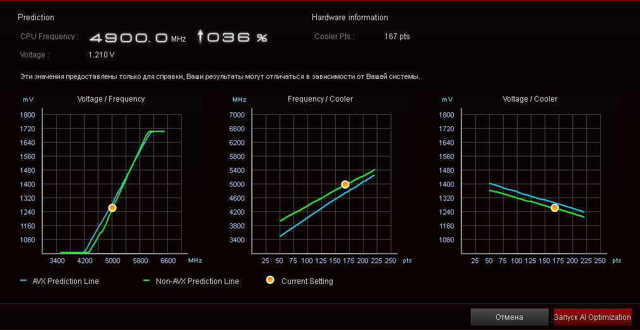This screenshot has height=330, width=640.
Task: Click the Frequency / Cooler chart title
Action: (321, 99)
